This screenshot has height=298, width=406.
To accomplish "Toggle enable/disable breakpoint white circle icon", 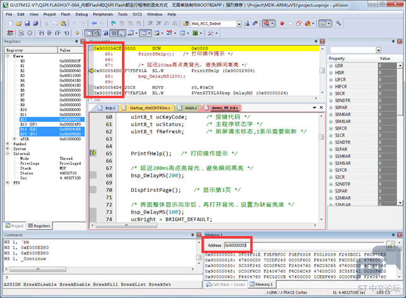I will (290, 23).
